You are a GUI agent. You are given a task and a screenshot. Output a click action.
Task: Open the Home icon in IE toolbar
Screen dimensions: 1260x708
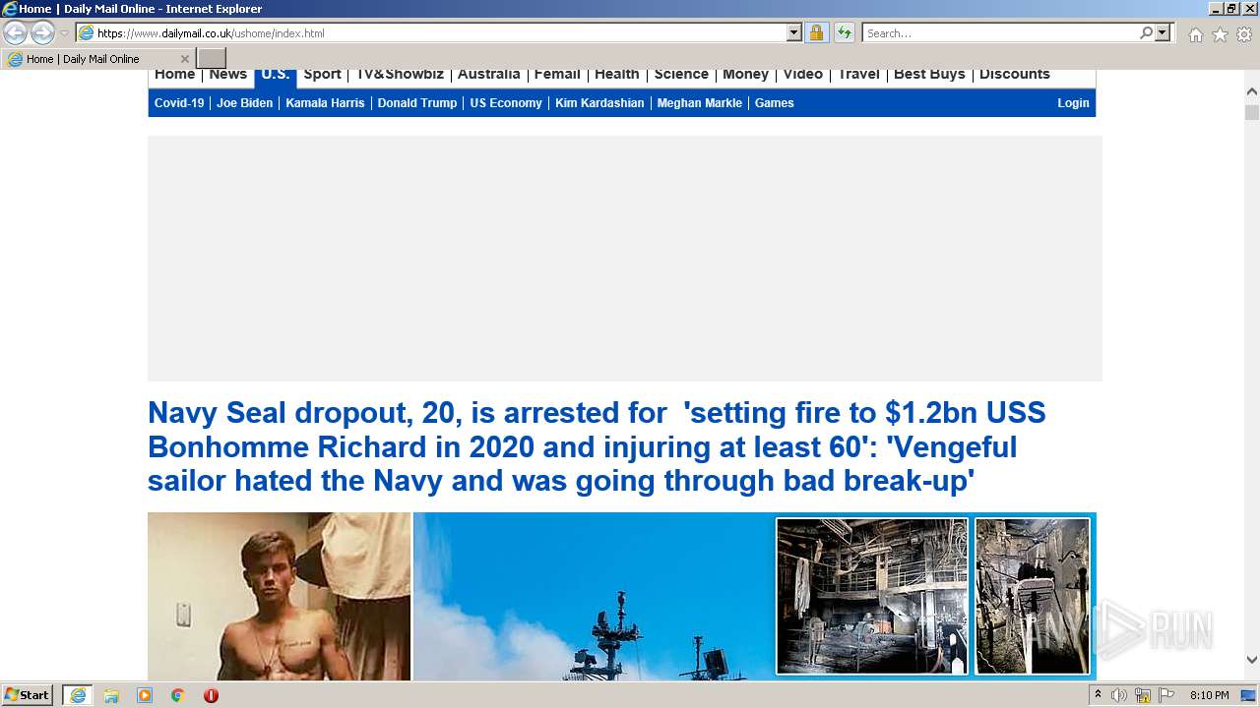[x=1195, y=34]
